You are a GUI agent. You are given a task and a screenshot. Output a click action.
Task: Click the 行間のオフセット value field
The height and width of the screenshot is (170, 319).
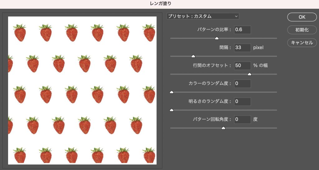point(242,65)
